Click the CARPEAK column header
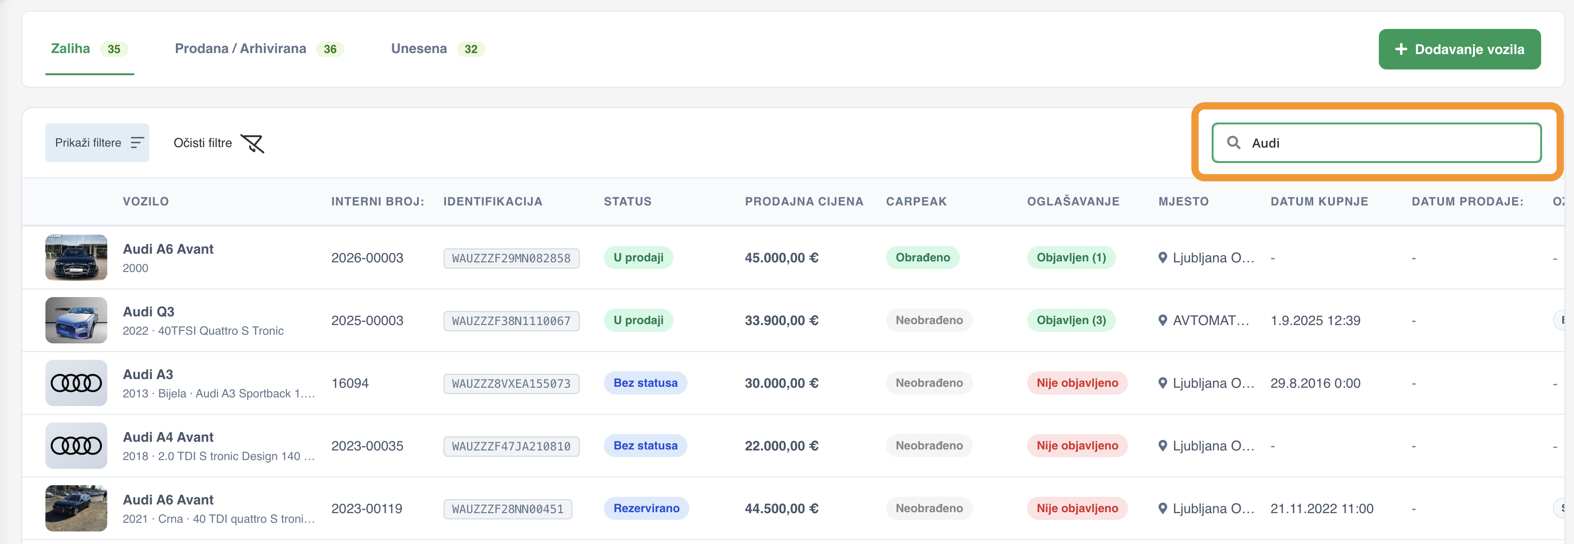Viewport: 1574px width, 544px height. coord(916,201)
